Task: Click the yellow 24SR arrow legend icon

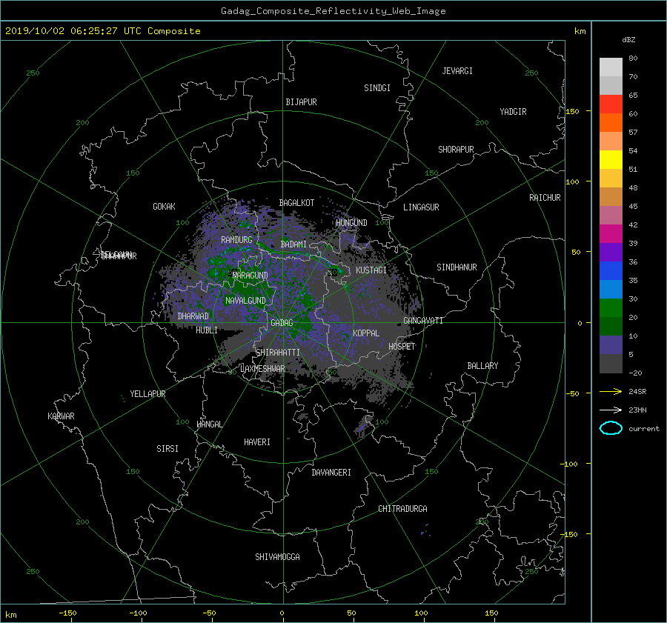Action: (611, 391)
